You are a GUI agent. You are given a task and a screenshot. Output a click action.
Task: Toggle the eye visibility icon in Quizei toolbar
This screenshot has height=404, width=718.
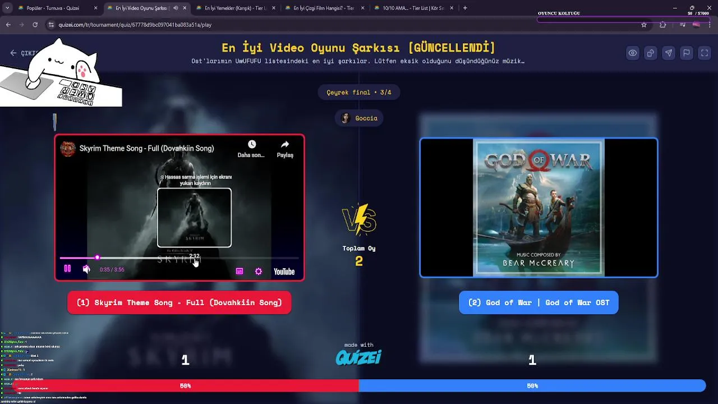coord(633,53)
